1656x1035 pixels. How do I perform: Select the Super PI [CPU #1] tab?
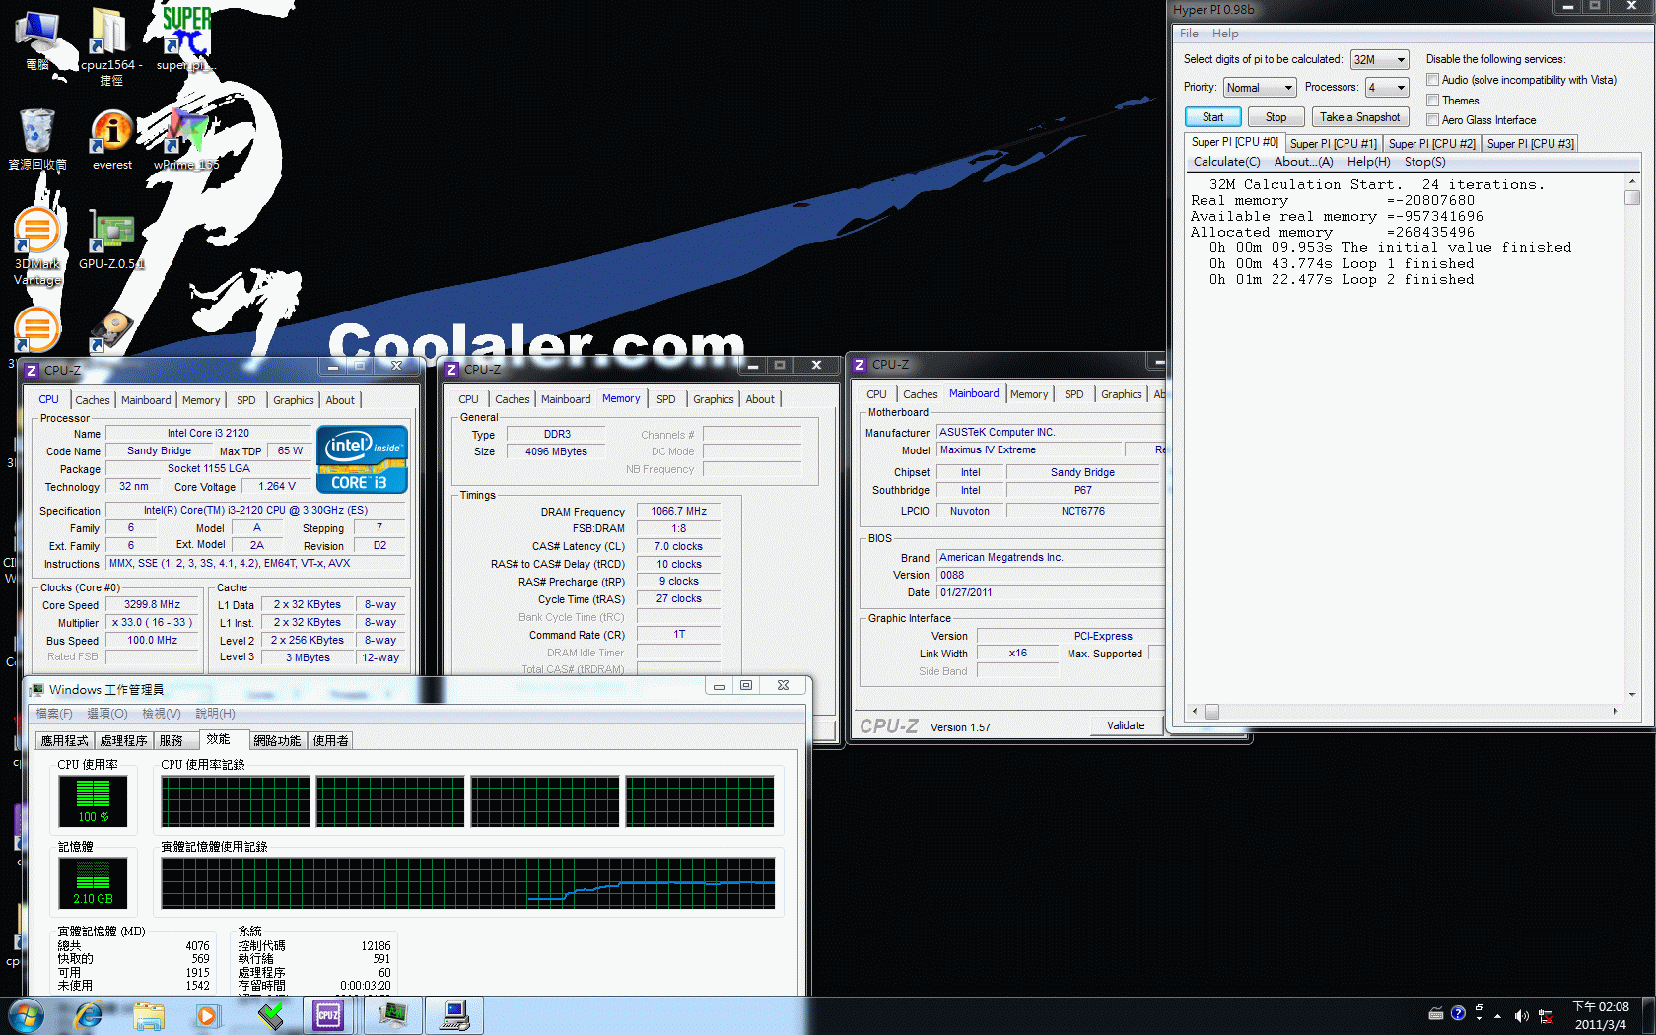tap(1333, 144)
